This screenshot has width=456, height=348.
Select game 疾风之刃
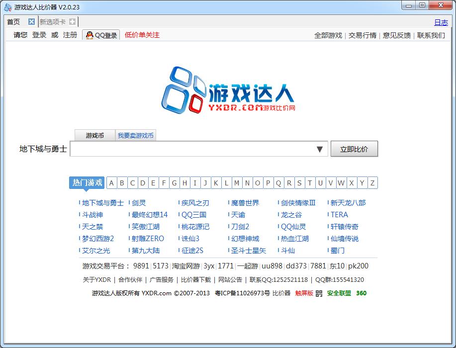click(195, 203)
